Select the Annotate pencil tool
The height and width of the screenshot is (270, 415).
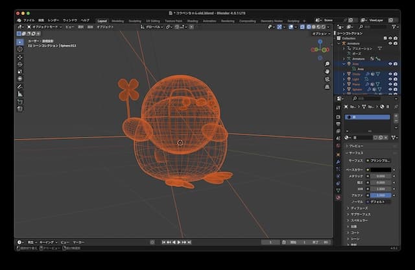point(20,86)
